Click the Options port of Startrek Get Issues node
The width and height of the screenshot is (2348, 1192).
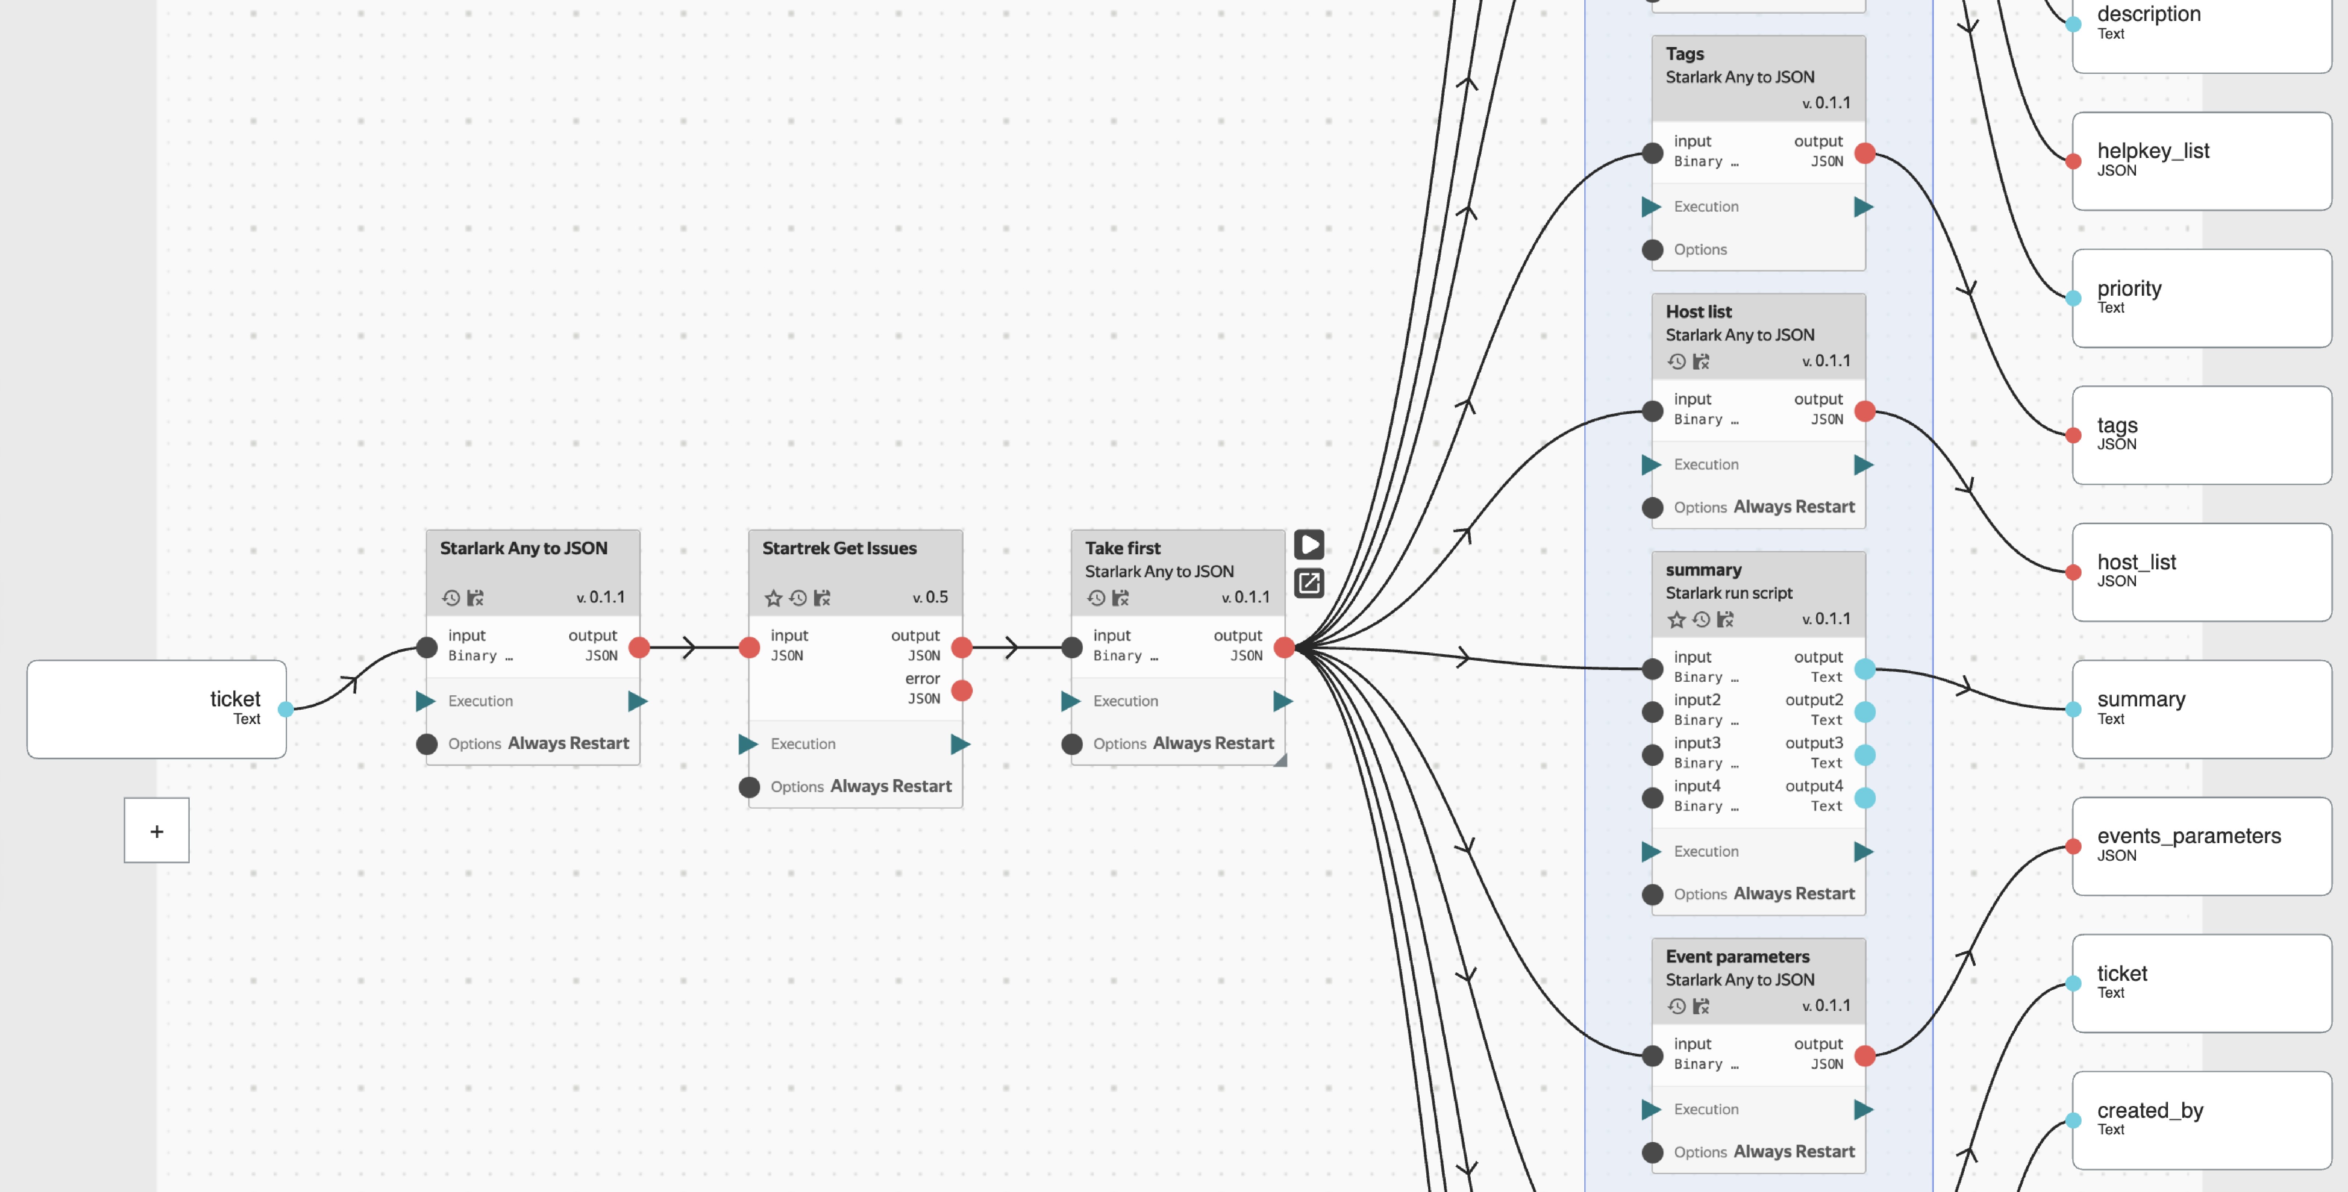[x=749, y=787]
